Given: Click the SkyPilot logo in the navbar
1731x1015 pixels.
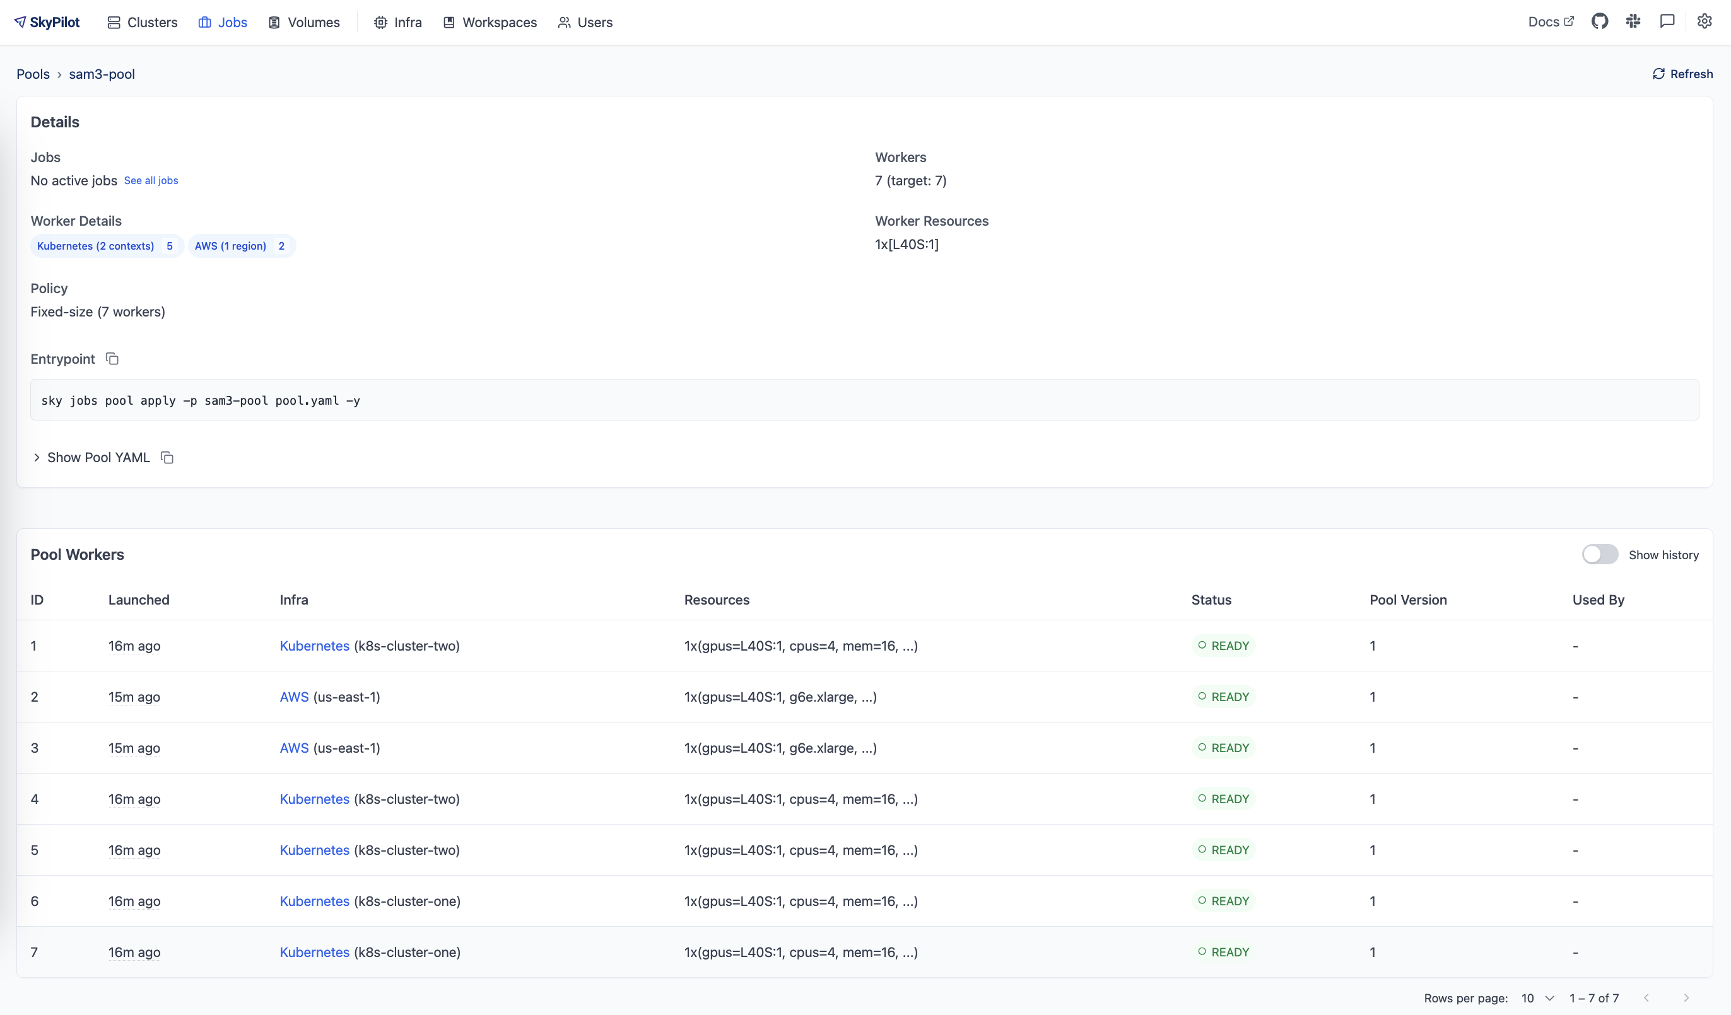Looking at the screenshot, I should coord(46,21).
